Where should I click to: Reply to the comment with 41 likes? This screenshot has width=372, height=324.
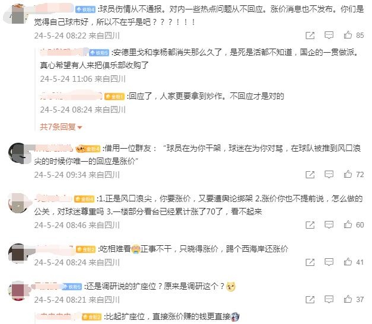(x=329, y=262)
